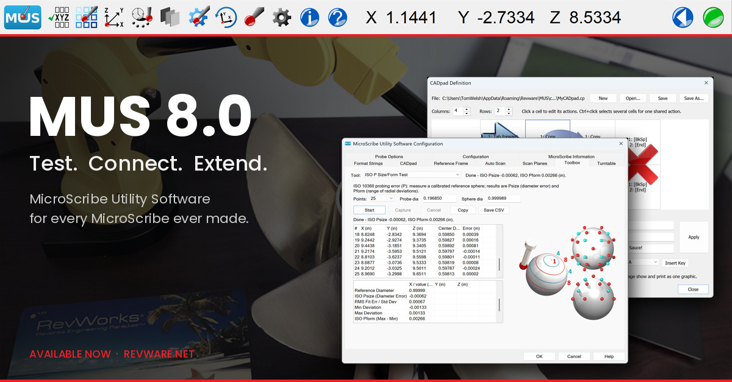Click Cancel at the dialog bottom
The width and height of the screenshot is (732, 382).
[574, 356]
